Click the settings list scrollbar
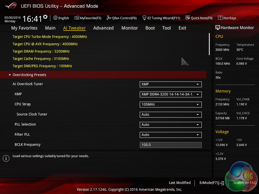 (x=209, y=44)
